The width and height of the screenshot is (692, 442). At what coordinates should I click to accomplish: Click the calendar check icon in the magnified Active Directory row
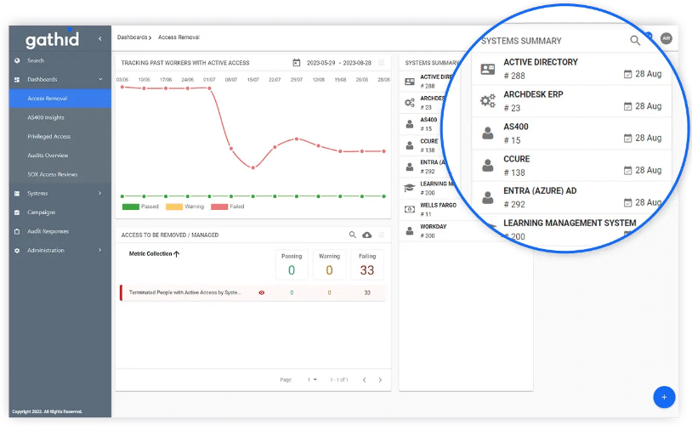click(627, 74)
